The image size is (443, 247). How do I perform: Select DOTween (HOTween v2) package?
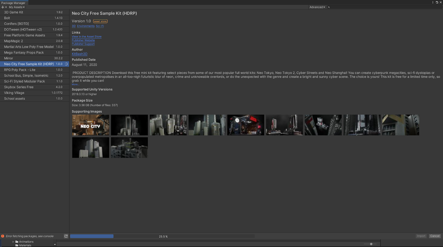[35, 30]
